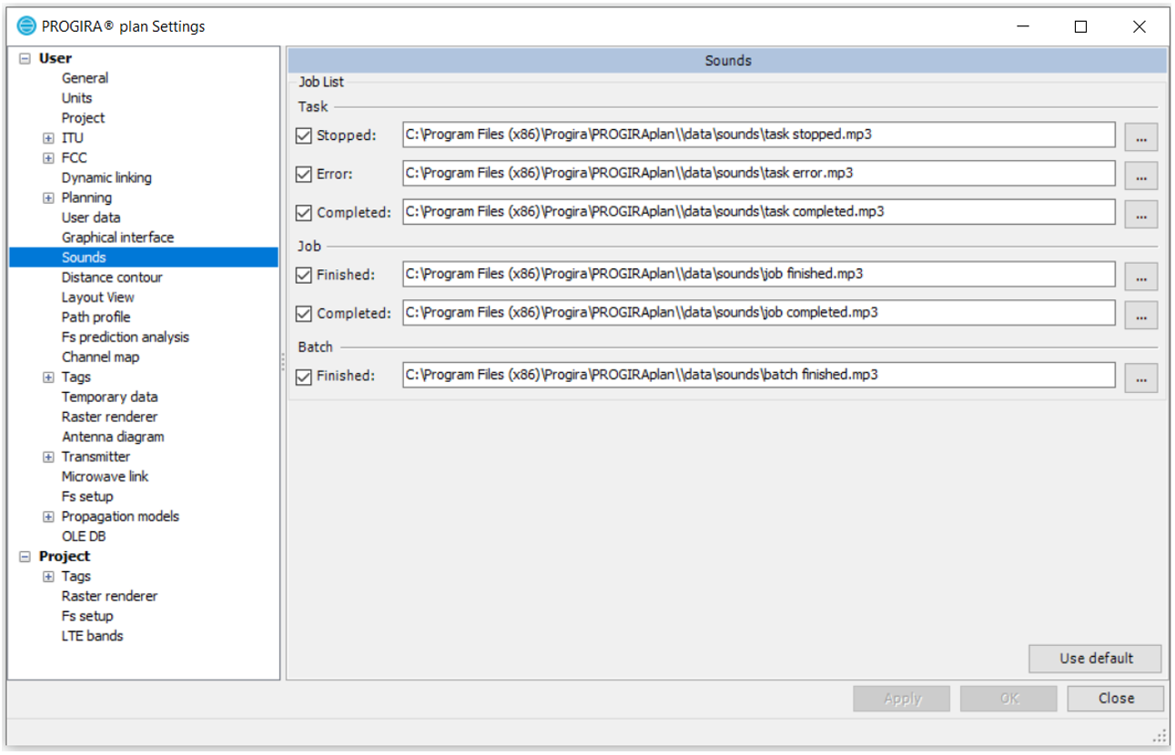Click the OK button
Viewport: 1175px width, 755px height.
click(1008, 699)
